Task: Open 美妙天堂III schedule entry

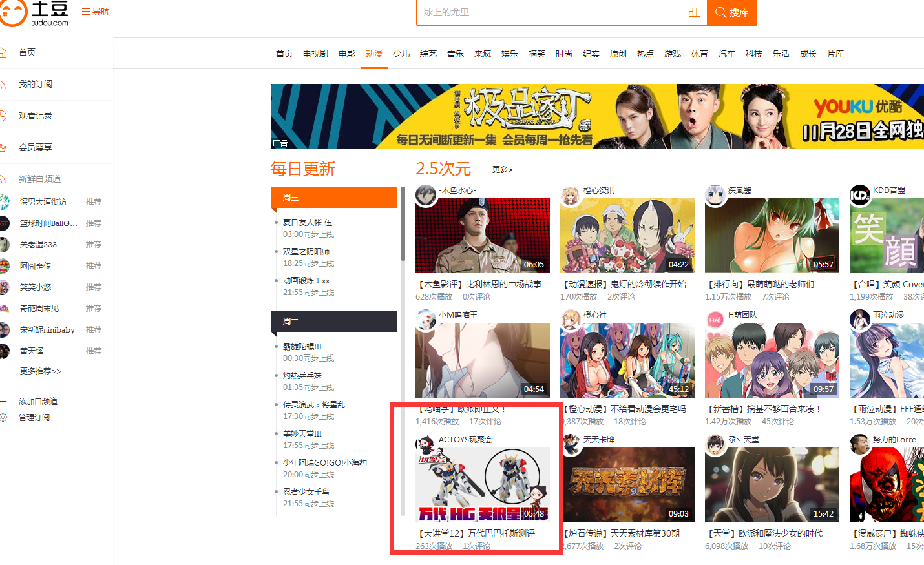Action: point(302,433)
